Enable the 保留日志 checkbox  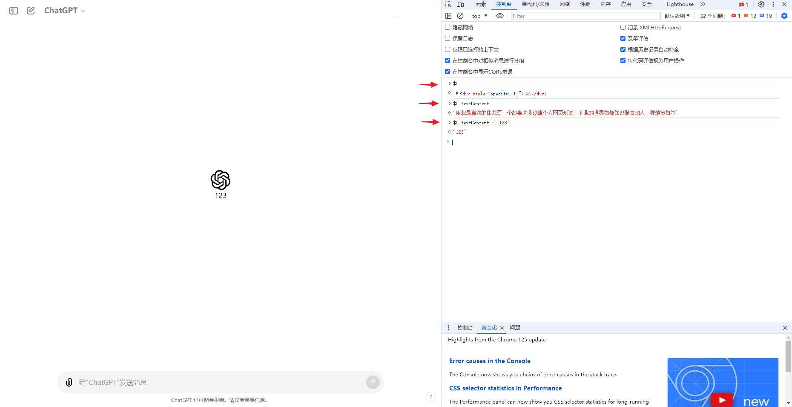pyautogui.click(x=448, y=38)
